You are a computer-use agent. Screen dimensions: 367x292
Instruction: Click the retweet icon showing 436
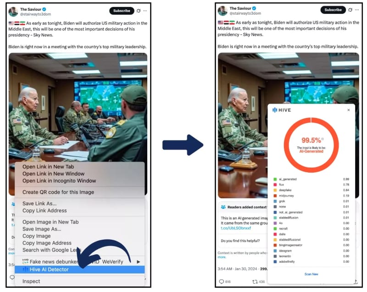point(255,282)
